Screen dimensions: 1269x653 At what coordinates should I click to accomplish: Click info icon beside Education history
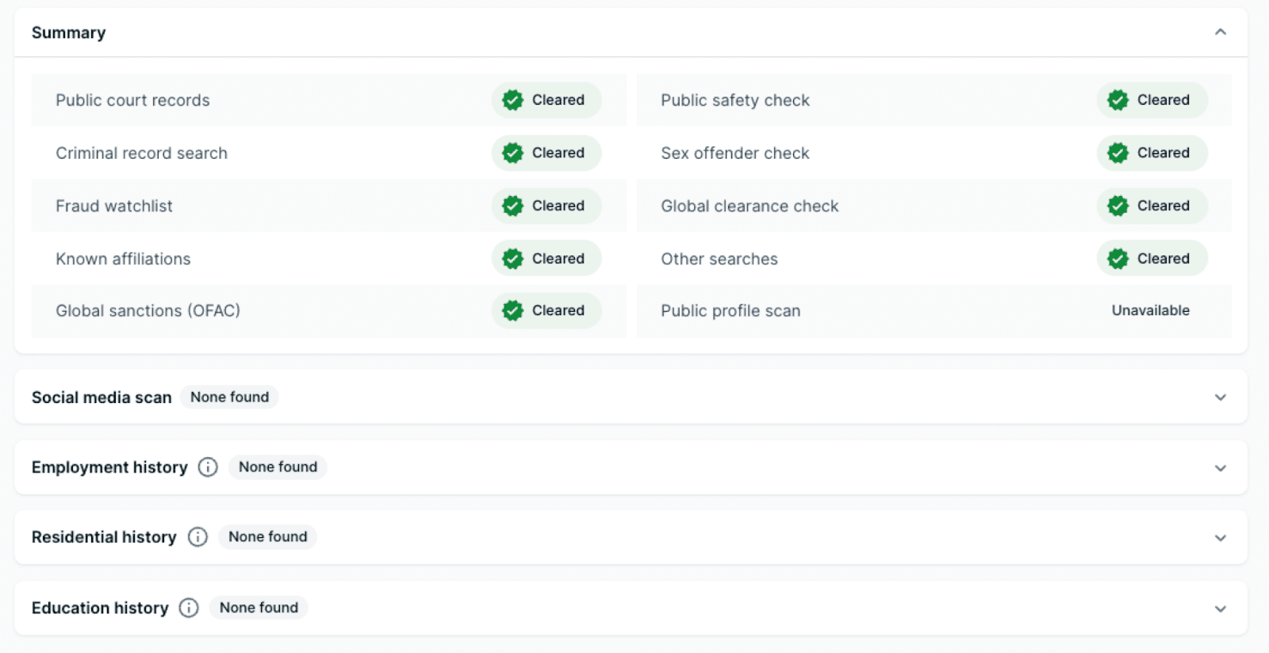[189, 608]
